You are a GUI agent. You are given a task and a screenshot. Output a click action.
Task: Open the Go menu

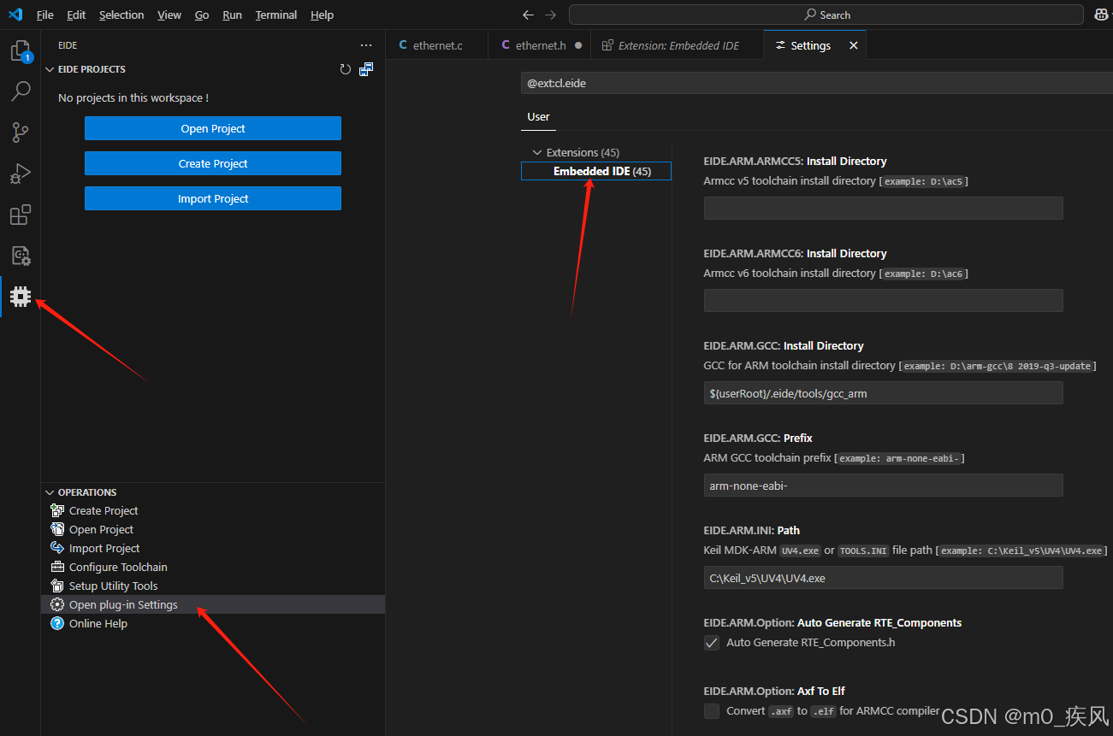(202, 15)
